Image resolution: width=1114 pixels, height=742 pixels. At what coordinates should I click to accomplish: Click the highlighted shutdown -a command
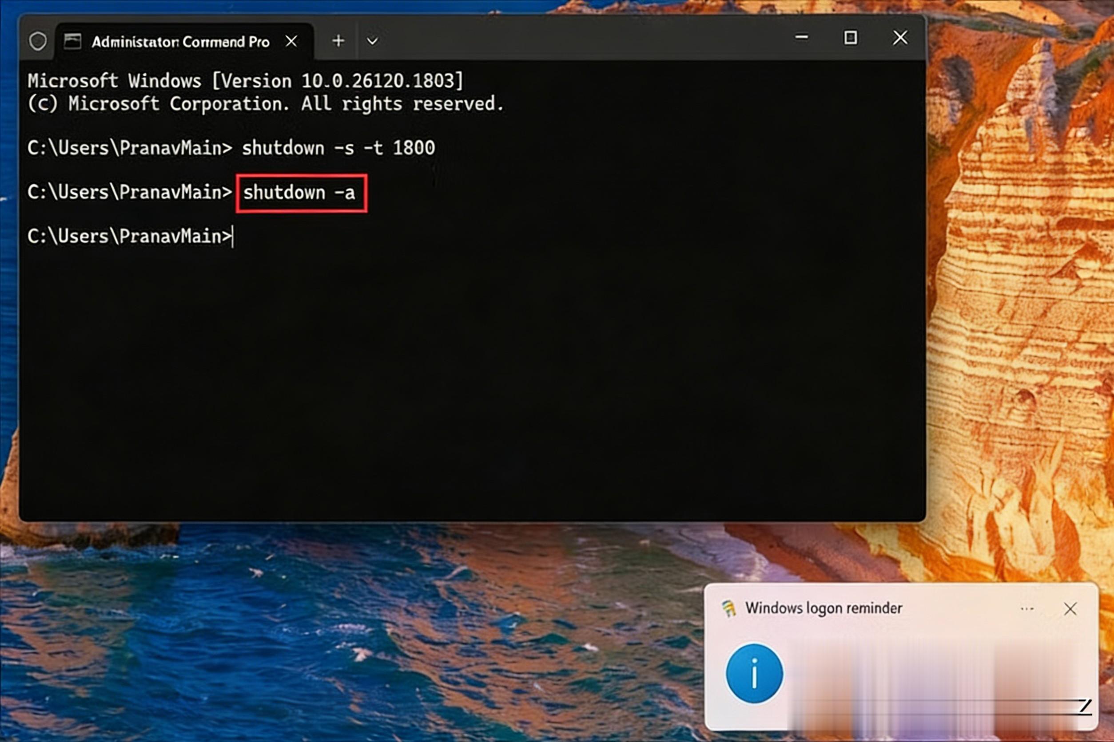click(299, 193)
